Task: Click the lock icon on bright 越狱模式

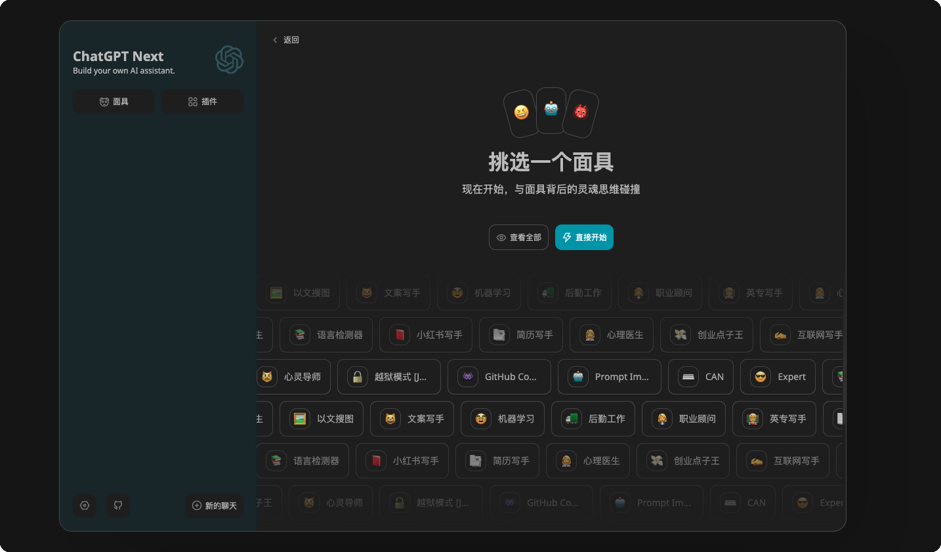Action: 358,377
